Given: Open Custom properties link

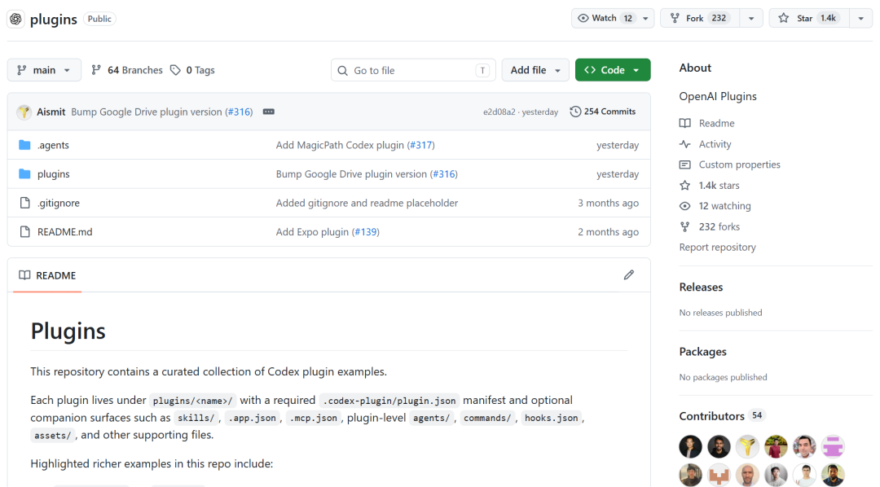Looking at the screenshot, I should [x=740, y=165].
